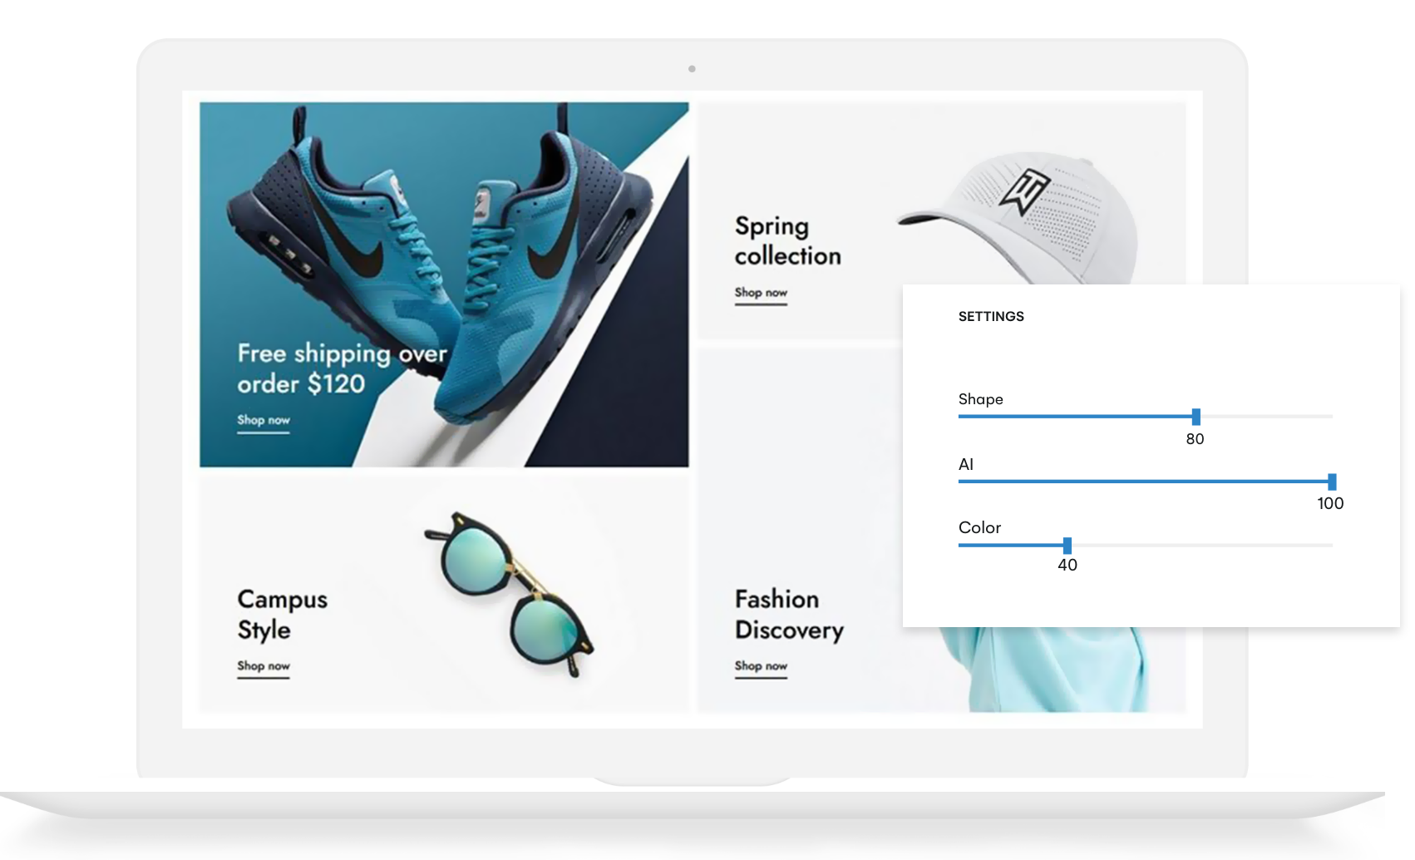The height and width of the screenshot is (860, 1415).
Task: Click the SETTINGS panel title
Action: pyautogui.click(x=991, y=317)
